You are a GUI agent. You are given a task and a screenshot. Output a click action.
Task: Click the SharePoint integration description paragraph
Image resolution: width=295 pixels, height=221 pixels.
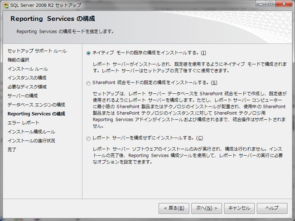tap(189, 110)
